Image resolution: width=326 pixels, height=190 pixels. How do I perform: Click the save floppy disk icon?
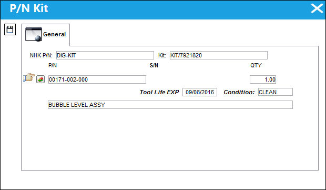[10, 29]
